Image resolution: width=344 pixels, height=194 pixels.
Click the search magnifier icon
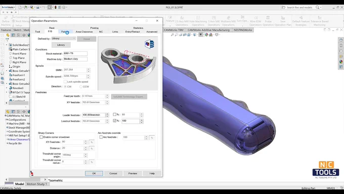317,7
